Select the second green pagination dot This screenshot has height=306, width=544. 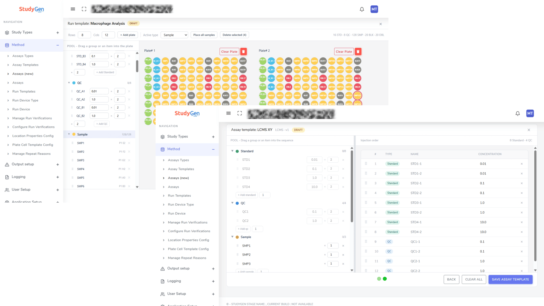tap(385, 279)
